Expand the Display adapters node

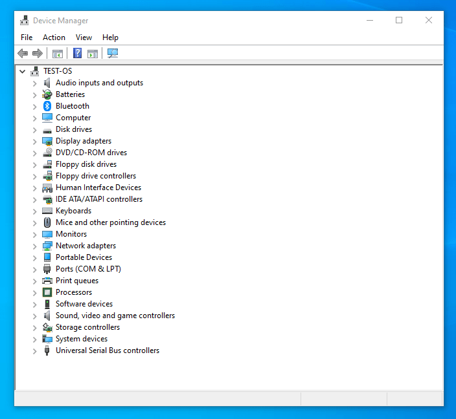click(35, 141)
